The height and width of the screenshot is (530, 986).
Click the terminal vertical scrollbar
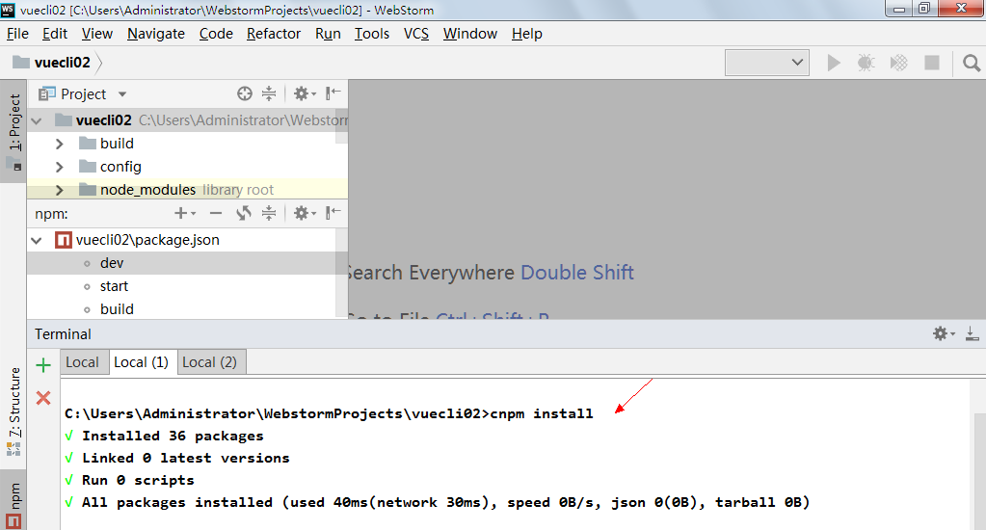980,471
